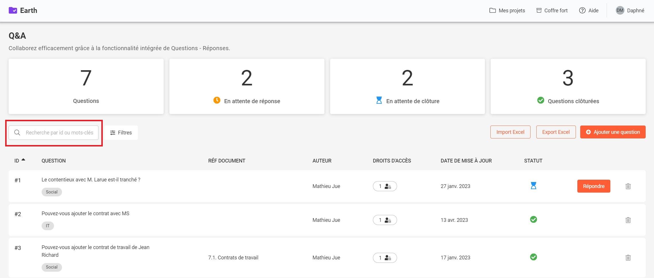654x278 pixels.
Task: Click the IT tag on question #2
Action: click(x=48, y=226)
